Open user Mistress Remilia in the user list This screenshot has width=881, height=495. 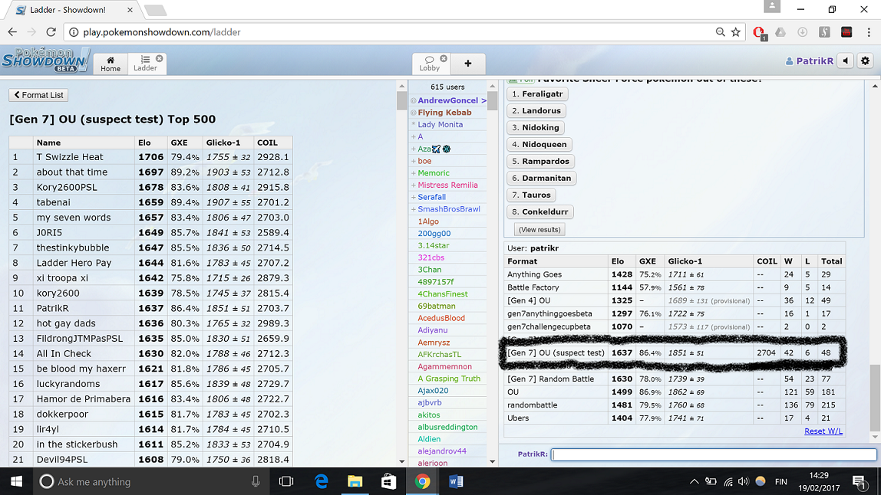pos(448,185)
